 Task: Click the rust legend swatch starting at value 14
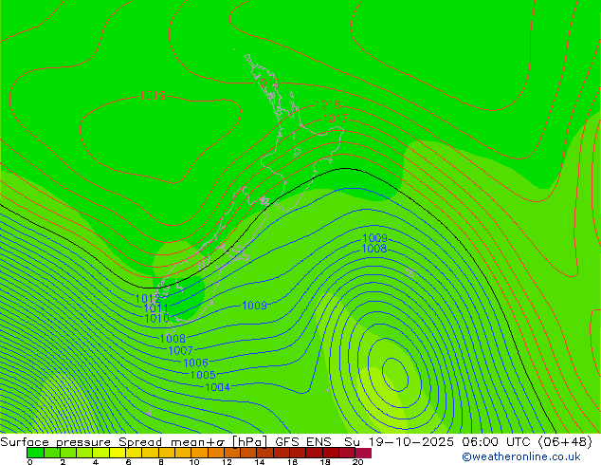click(265, 453)
